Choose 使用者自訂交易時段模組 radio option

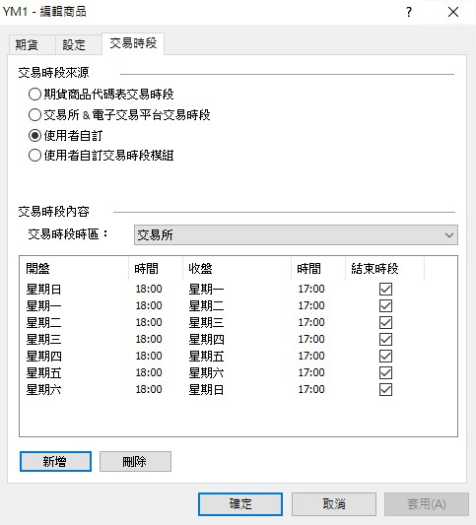coord(102,156)
